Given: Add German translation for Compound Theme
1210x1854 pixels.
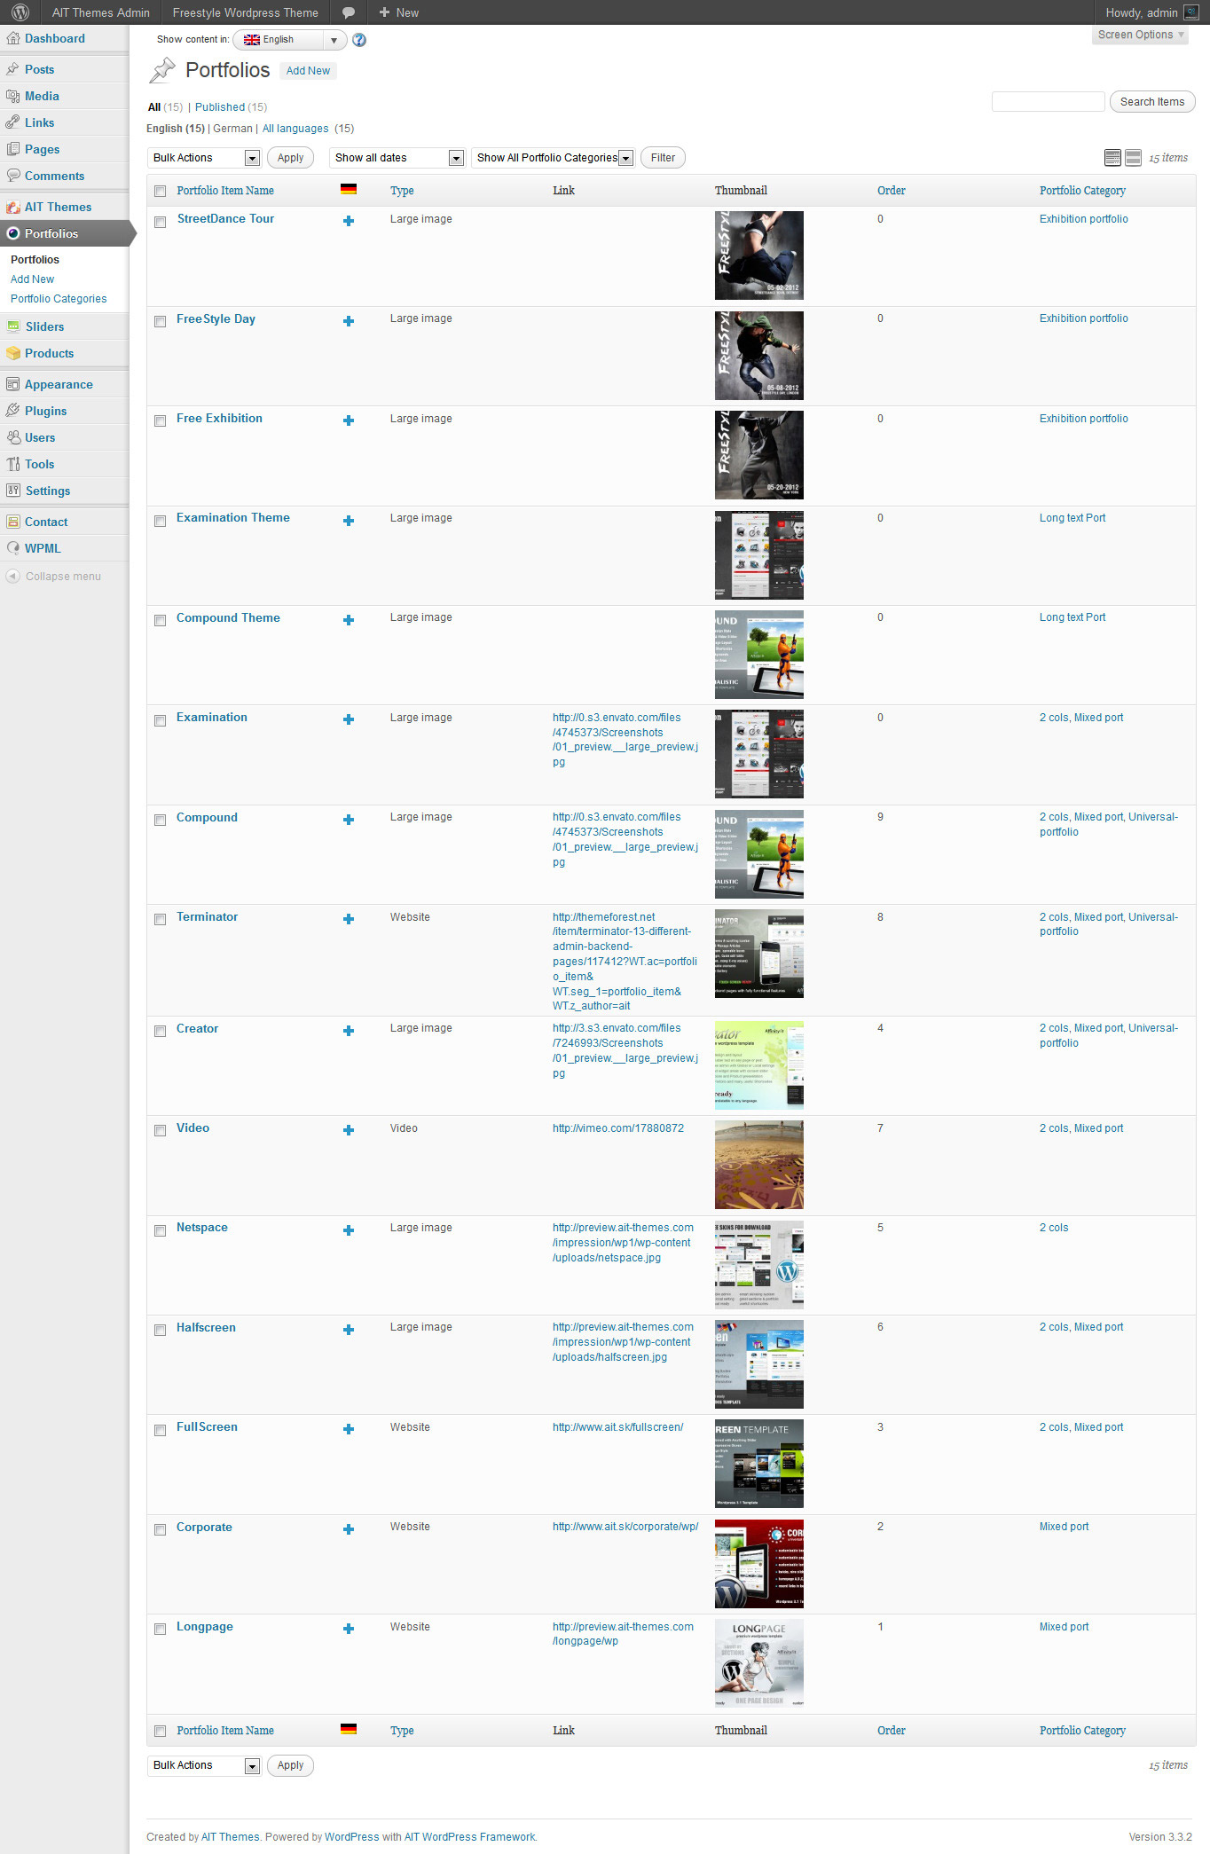Looking at the screenshot, I should 349,620.
